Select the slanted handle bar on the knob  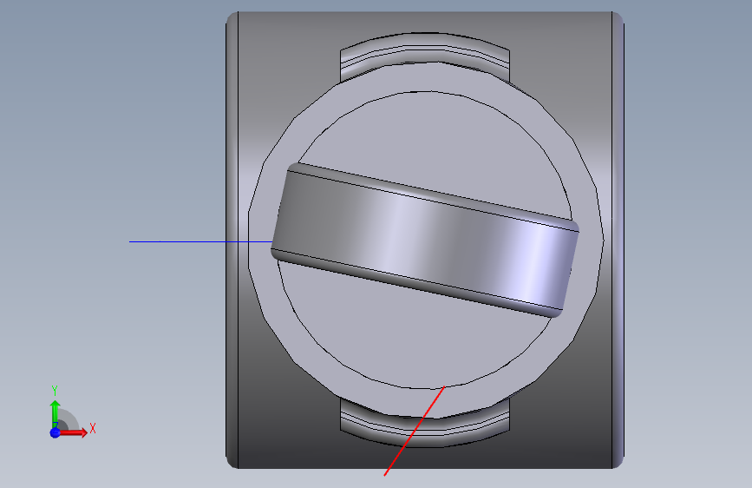(x=425, y=240)
